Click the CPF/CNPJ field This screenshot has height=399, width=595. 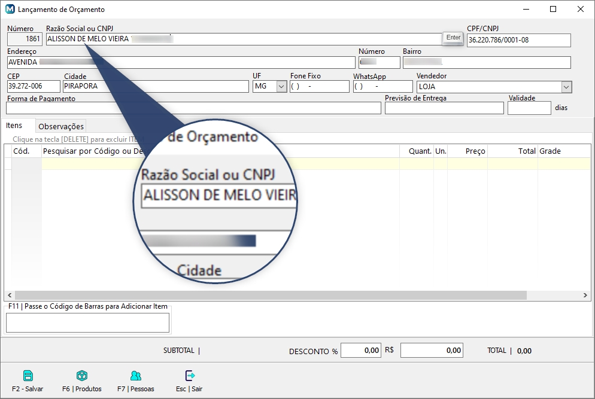[x=518, y=40]
